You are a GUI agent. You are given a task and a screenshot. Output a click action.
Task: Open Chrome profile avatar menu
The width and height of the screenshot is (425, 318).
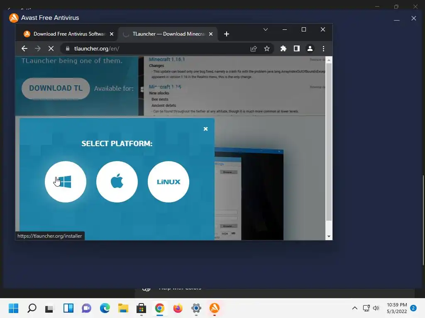point(310,49)
